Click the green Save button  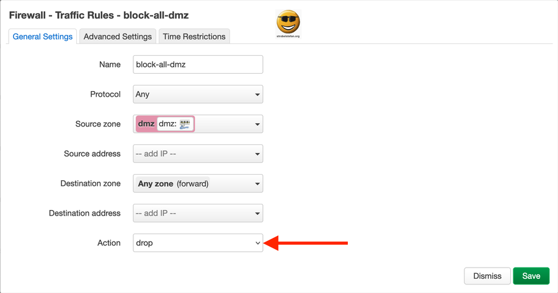(531, 276)
